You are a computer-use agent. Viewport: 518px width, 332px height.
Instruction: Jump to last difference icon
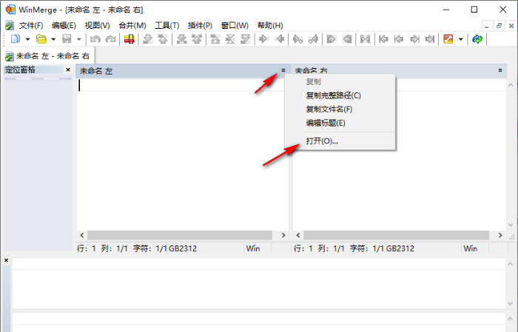point(246,39)
